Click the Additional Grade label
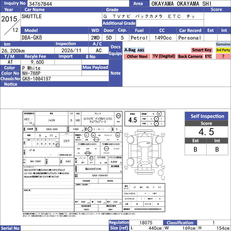Viewport: 231px width, 231px height. [119, 23]
